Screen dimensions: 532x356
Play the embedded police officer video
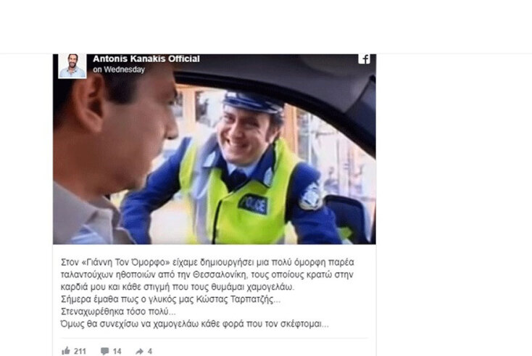click(x=215, y=149)
